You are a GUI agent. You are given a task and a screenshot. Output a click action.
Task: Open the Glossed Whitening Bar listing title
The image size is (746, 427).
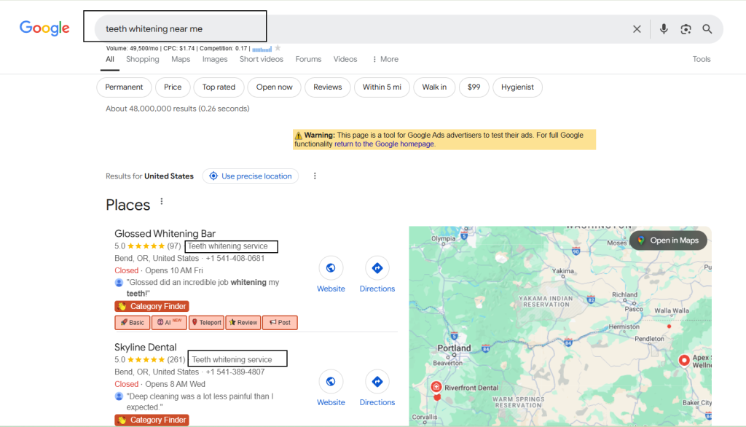coord(165,233)
